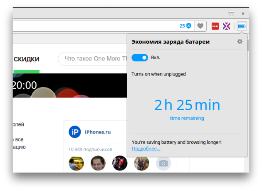Open the ad blocker shield badge

(x=185, y=26)
